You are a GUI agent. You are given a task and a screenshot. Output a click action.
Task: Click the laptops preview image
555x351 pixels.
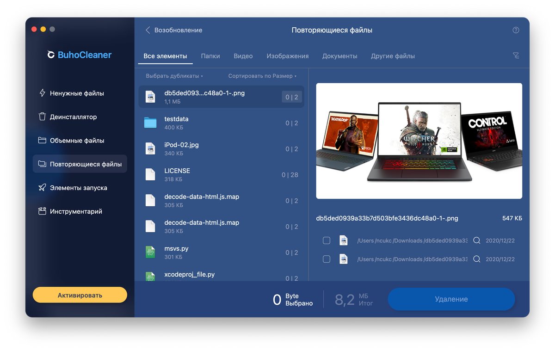click(419, 141)
